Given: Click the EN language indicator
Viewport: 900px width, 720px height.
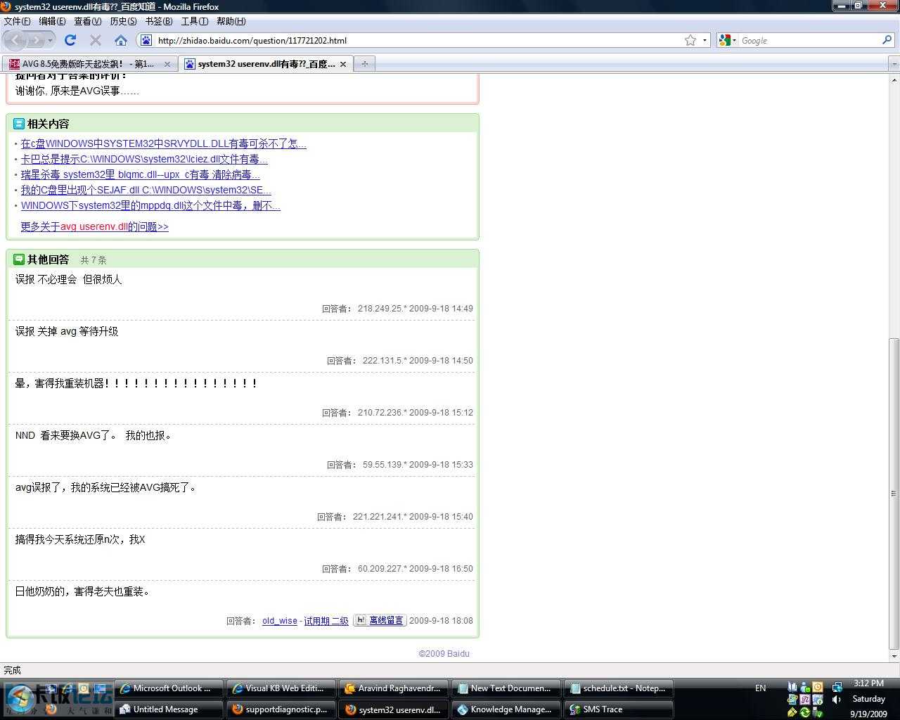Looking at the screenshot, I should coord(761,688).
